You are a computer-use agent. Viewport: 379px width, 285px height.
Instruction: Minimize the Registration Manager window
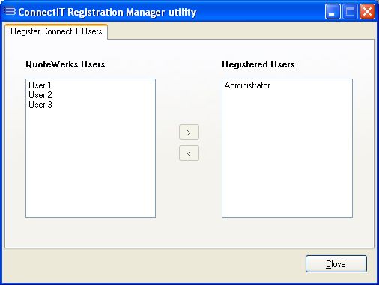[333, 12]
